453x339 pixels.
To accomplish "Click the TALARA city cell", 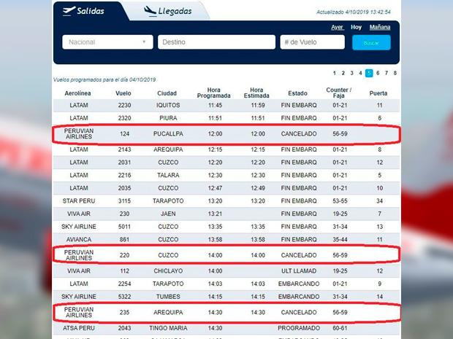I will [168, 175].
